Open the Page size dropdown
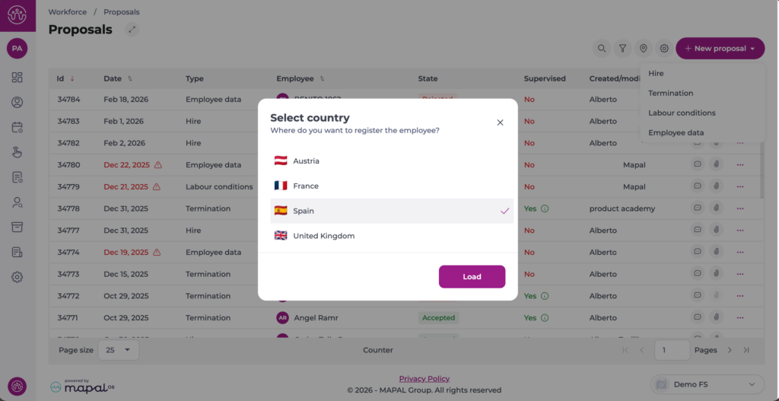Image resolution: width=779 pixels, height=401 pixels. tap(119, 350)
